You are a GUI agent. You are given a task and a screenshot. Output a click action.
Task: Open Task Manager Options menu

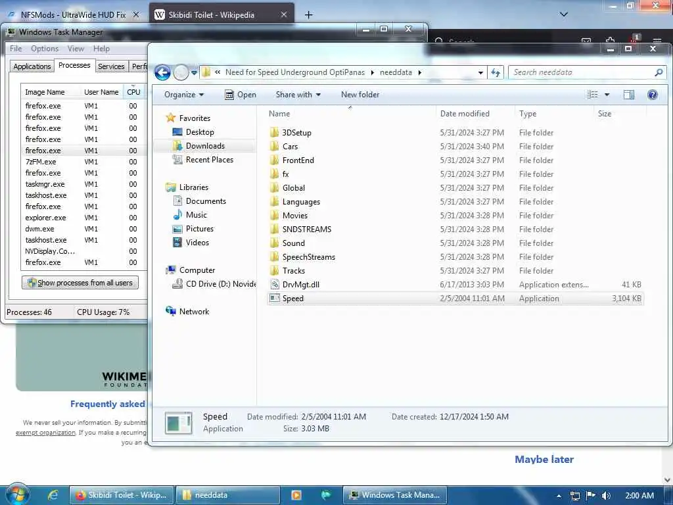coord(45,49)
